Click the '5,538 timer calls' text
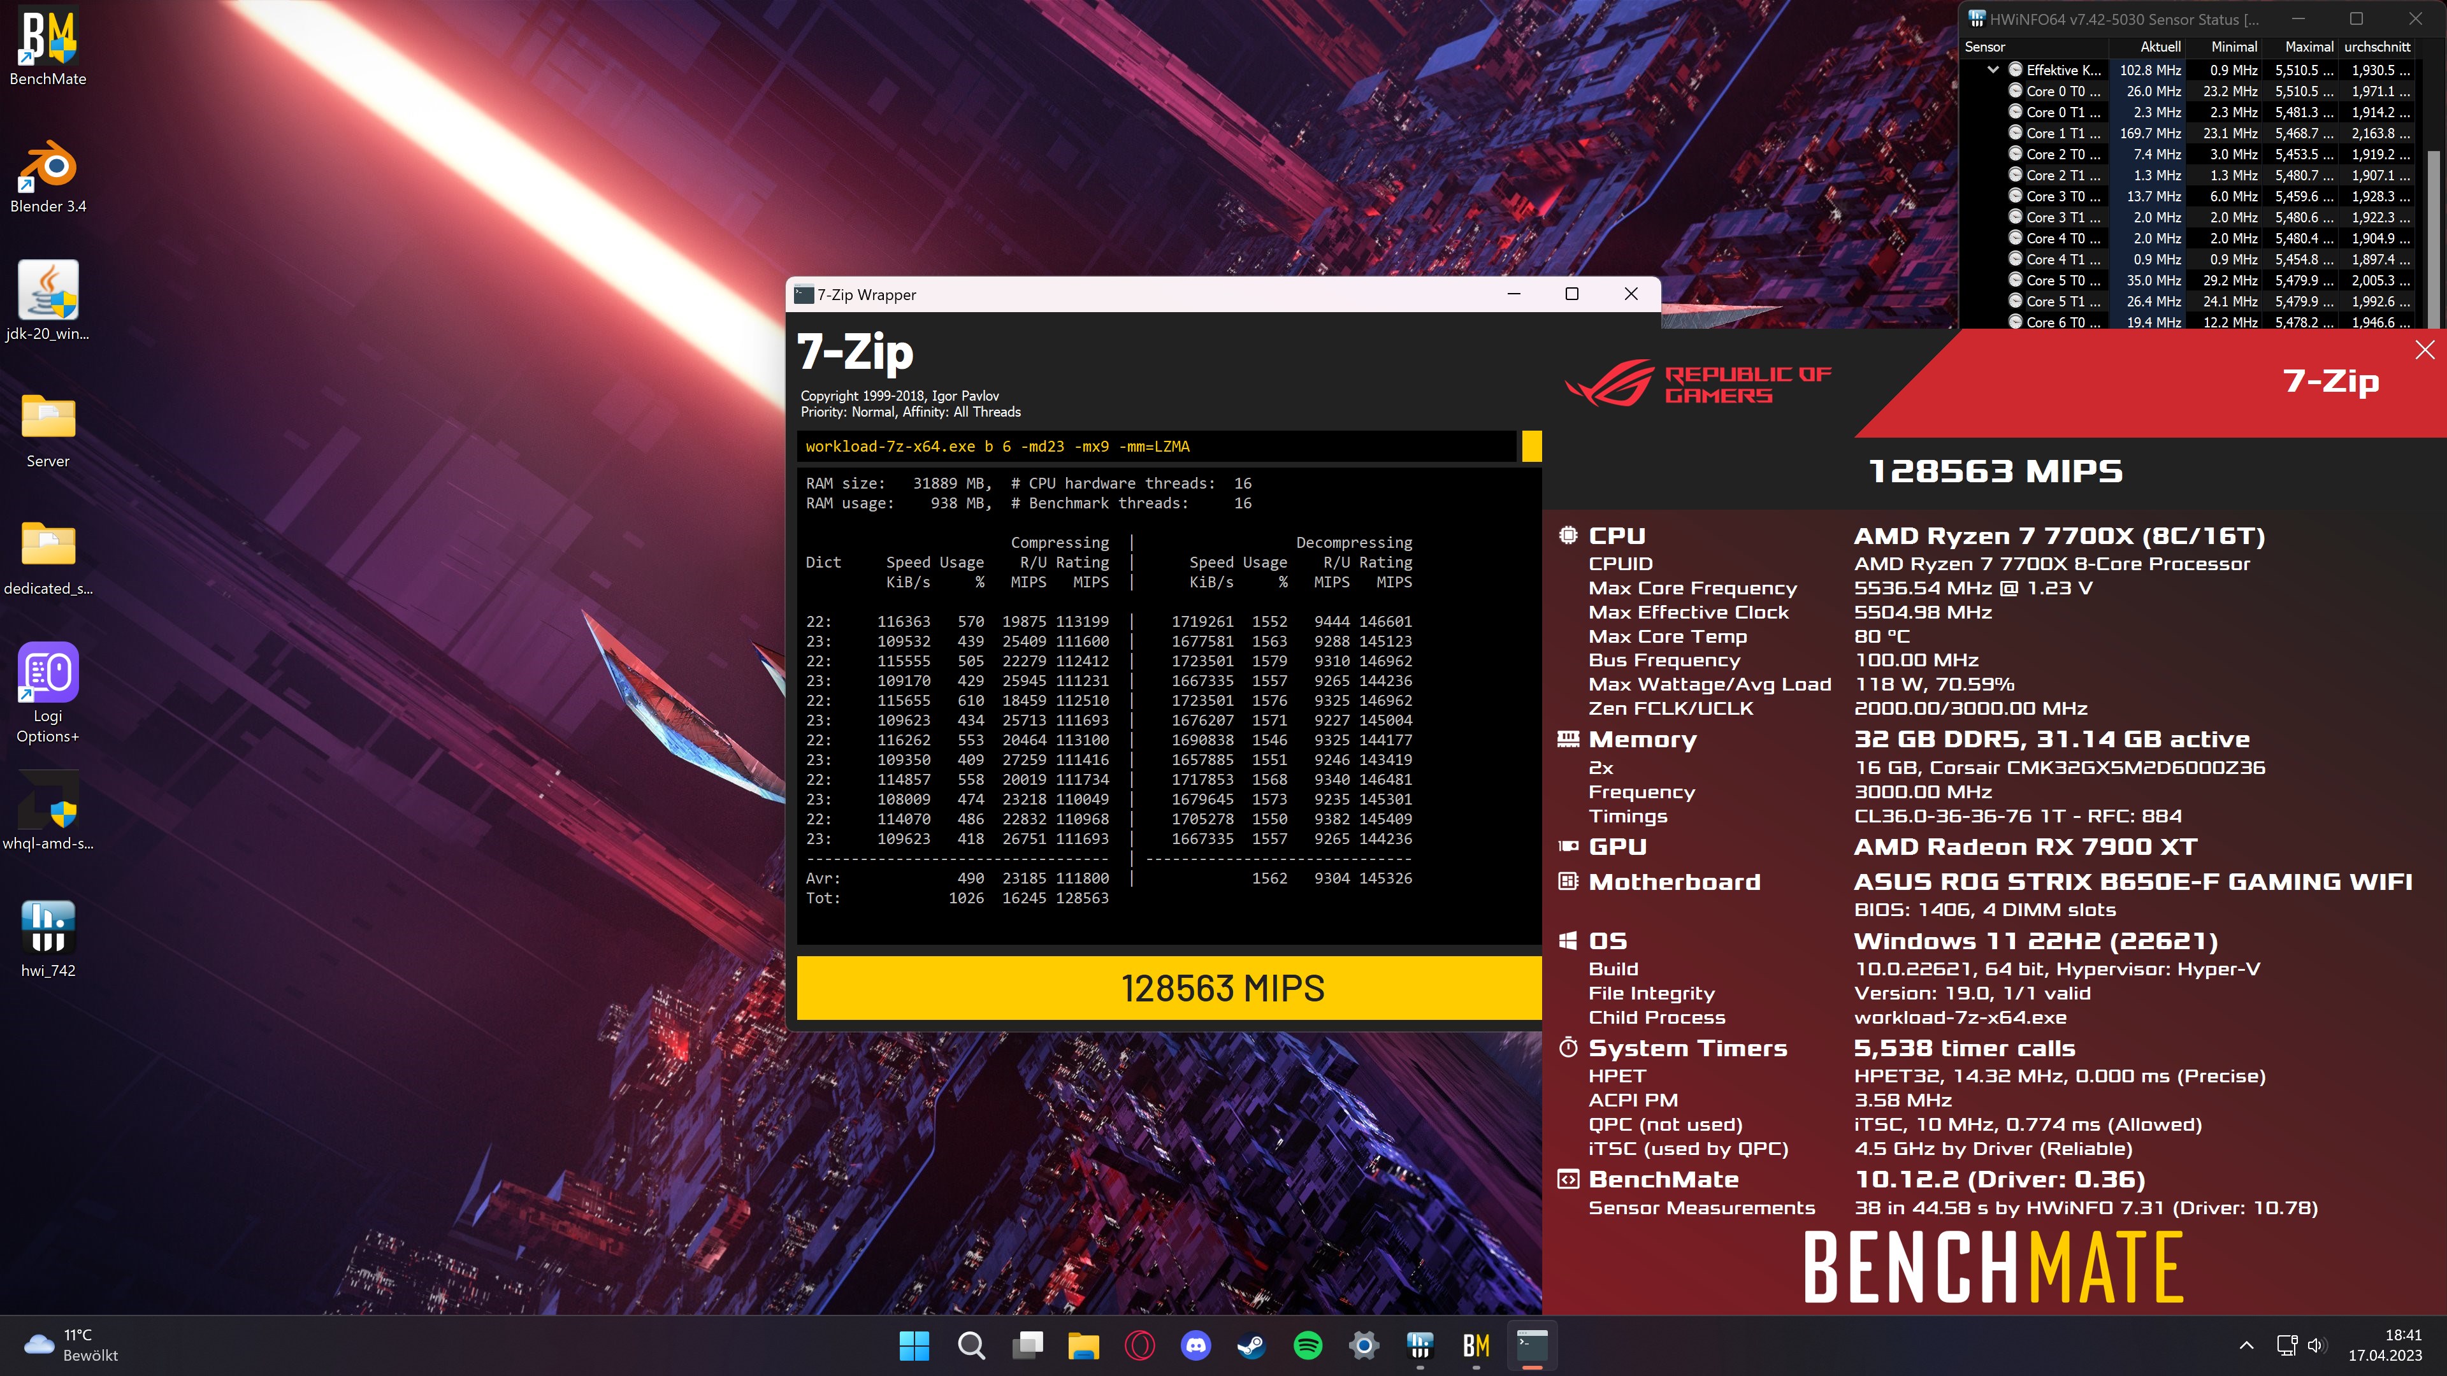Screen dimensions: 2447x1376 [1963, 1047]
